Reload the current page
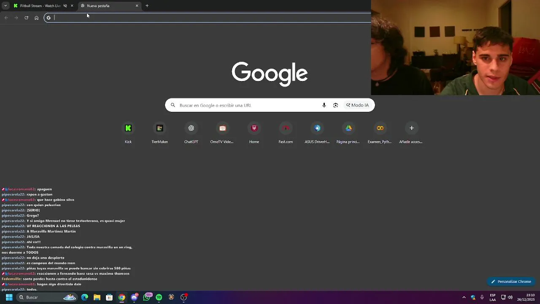 click(x=26, y=18)
